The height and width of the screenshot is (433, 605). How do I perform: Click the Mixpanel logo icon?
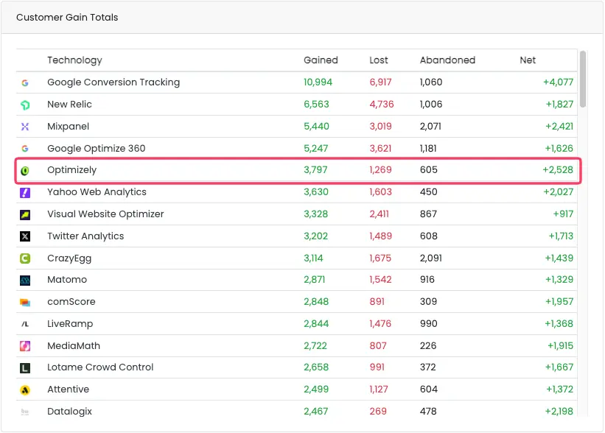point(25,127)
